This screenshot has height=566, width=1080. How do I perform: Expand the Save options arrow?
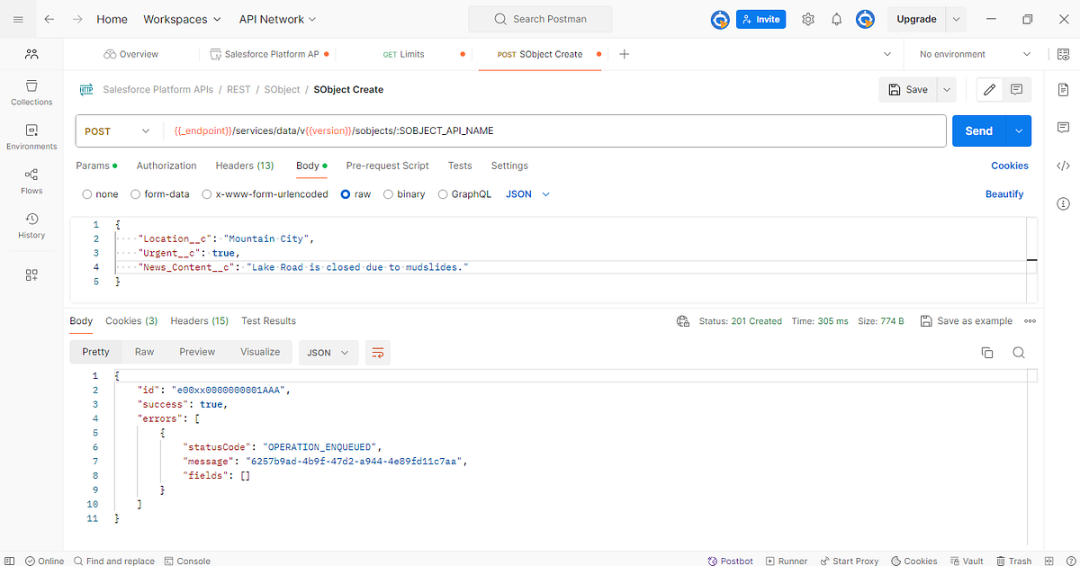946,89
